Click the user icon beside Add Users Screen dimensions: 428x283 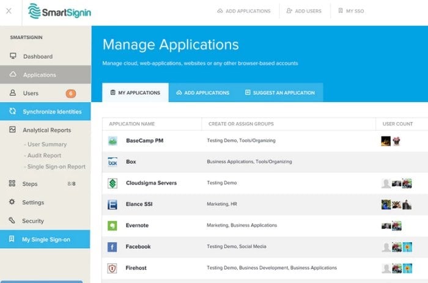289,11
